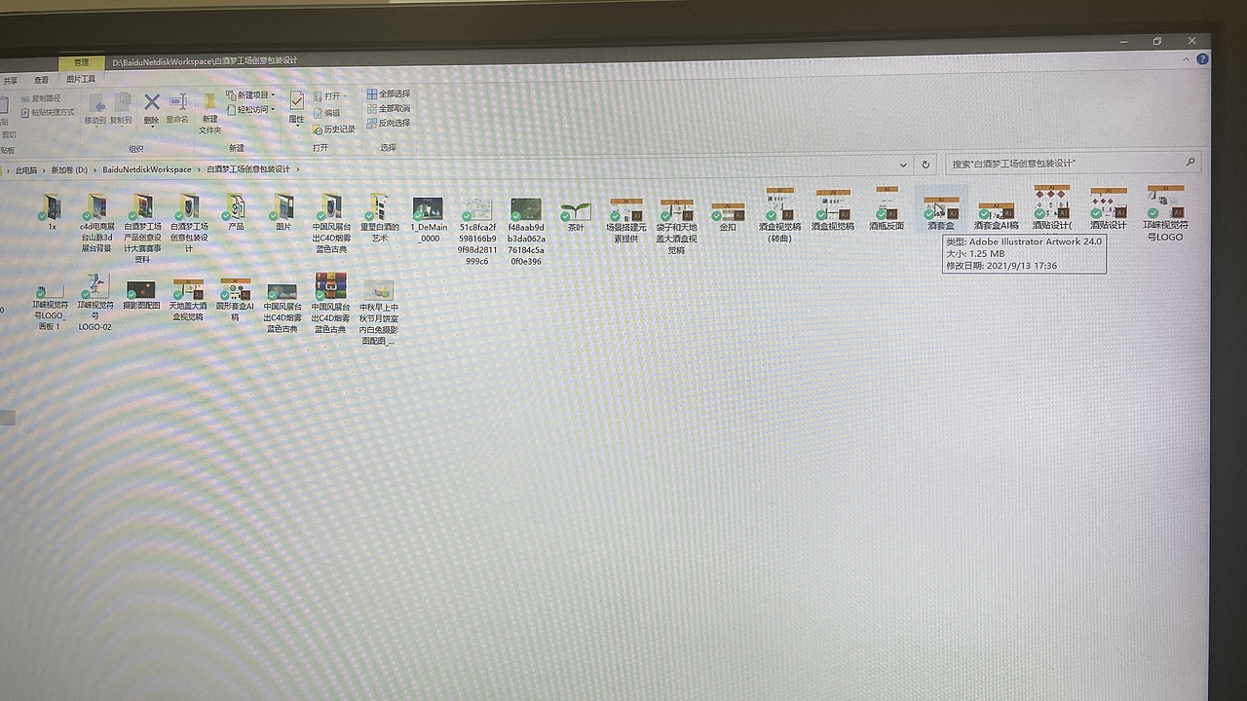The image size is (1247, 701).
Task: Select the 酒瓶反面 AI file
Action: pyautogui.click(x=887, y=208)
